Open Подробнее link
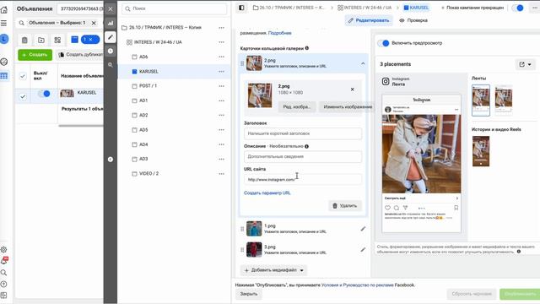Image resolution: width=540 pixels, height=304 pixels. pyautogui.click(x=279, y=33)
